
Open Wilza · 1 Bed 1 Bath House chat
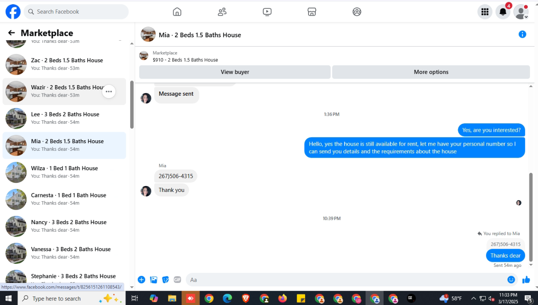[x=64, y=172]
